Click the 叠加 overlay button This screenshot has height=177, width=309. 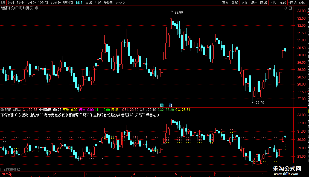click(x=235, y=2)
